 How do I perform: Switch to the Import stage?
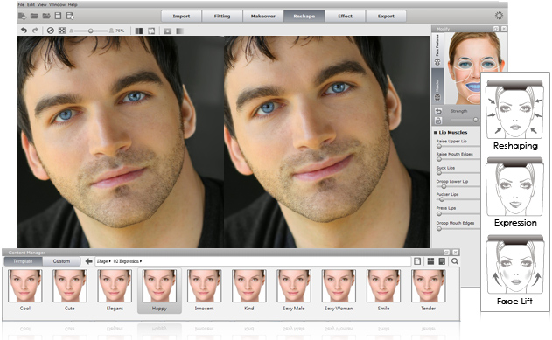[181, 17]
